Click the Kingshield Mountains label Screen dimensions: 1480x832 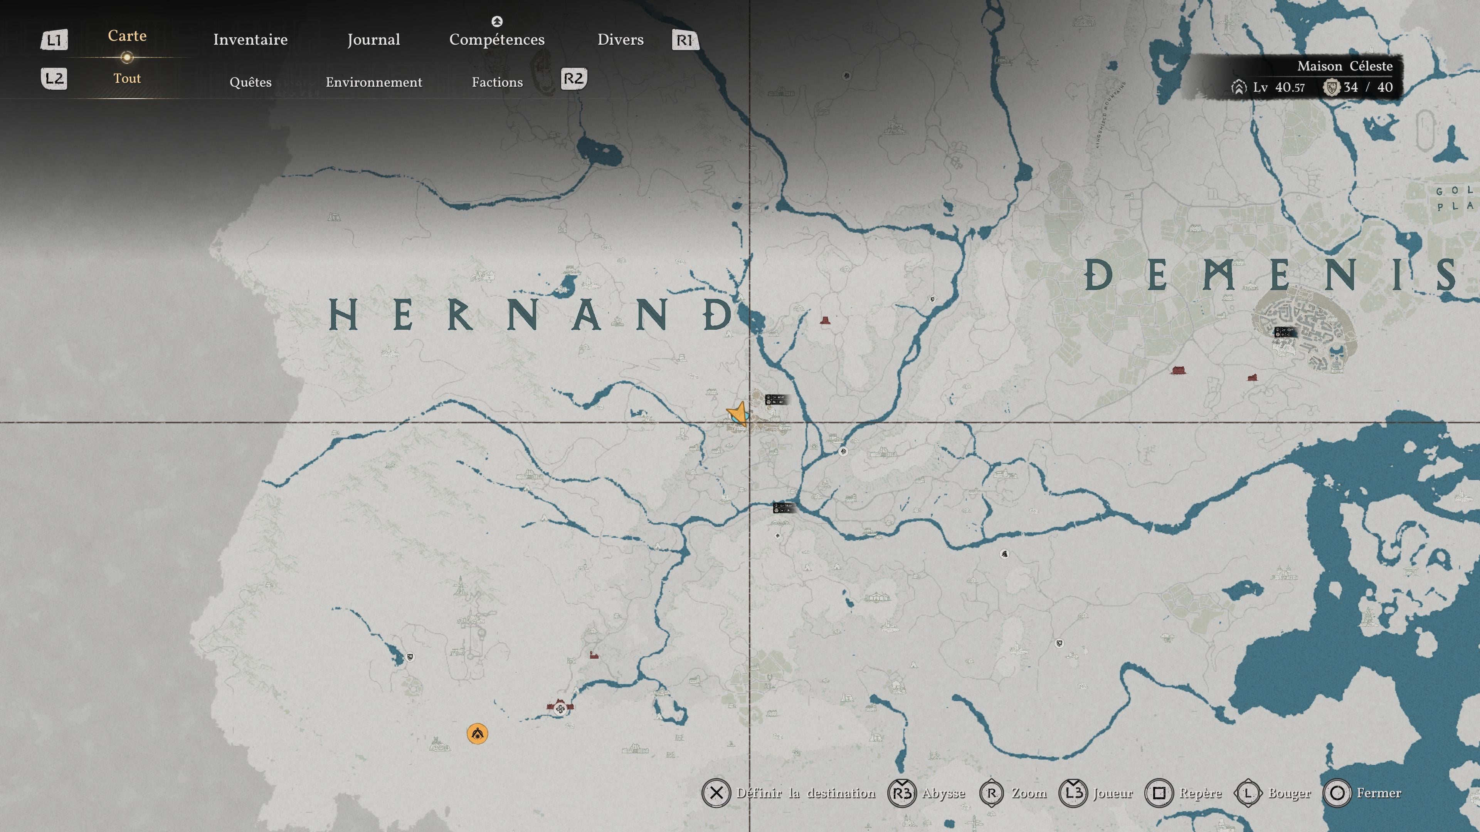1111,114
